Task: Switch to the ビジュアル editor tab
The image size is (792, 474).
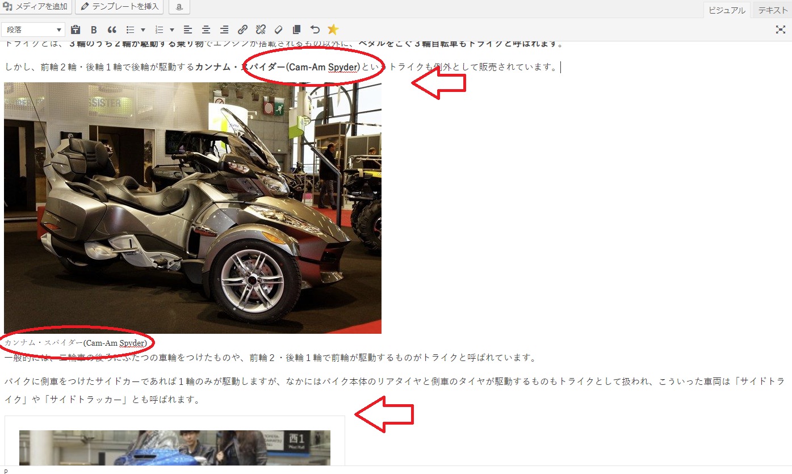Action: pyautogui.click(x=727, y=10)
